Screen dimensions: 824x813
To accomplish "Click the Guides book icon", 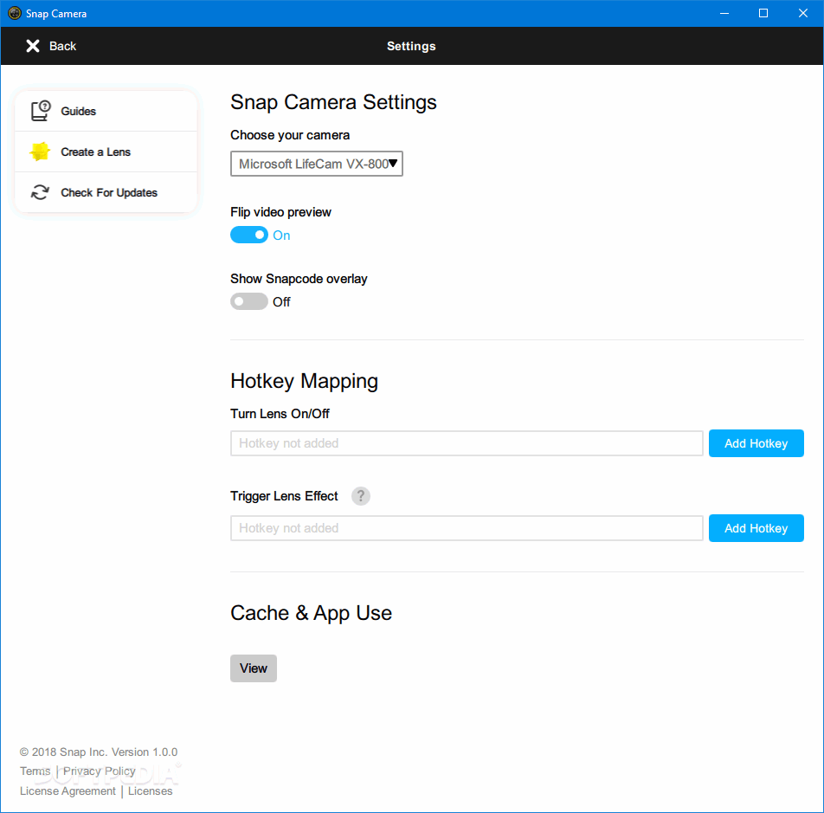I will coord(41,111).
